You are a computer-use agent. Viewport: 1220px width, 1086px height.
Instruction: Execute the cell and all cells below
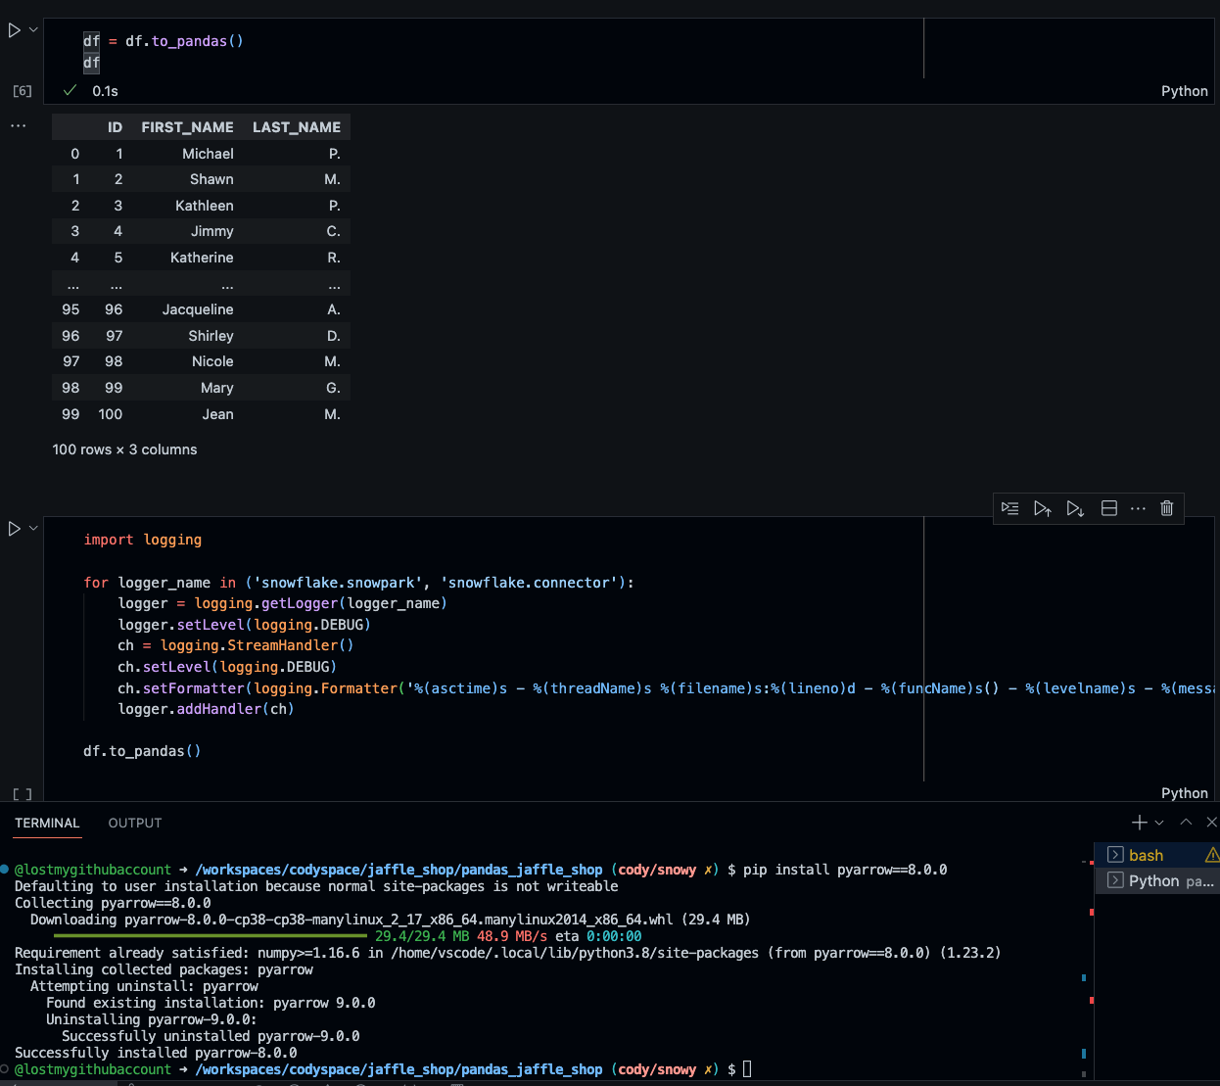(1075, 508)
